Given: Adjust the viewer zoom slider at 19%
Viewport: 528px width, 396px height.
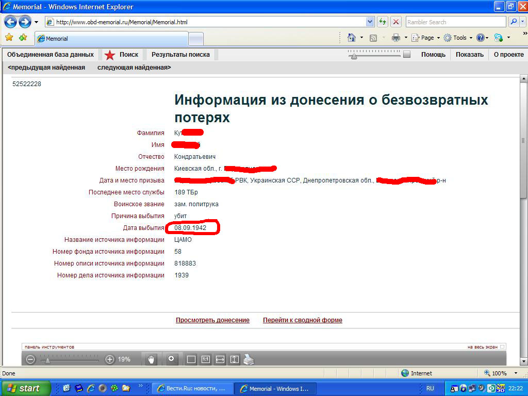Looking at the screenshot, I should 70,359.
